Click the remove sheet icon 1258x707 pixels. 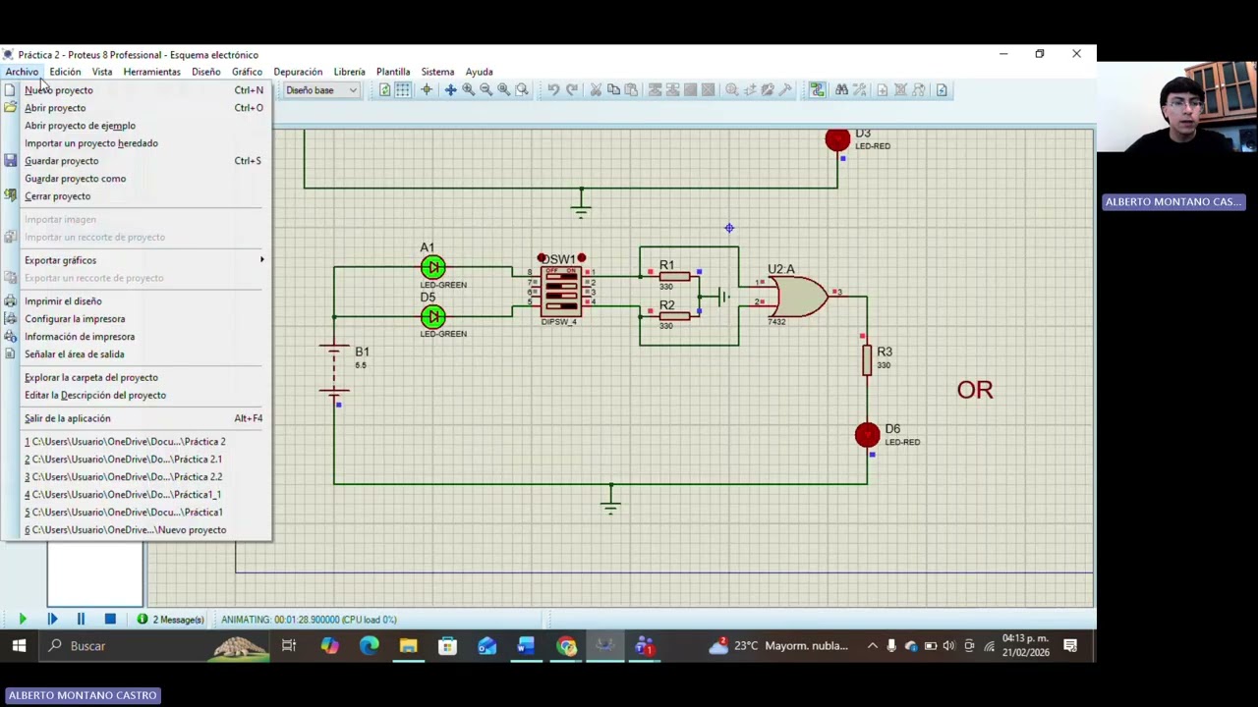pyautogui.click(x=900, y=89)
